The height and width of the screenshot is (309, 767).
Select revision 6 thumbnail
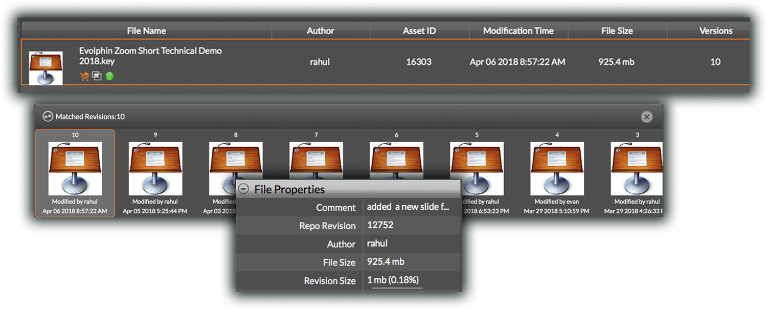[396, 162]
